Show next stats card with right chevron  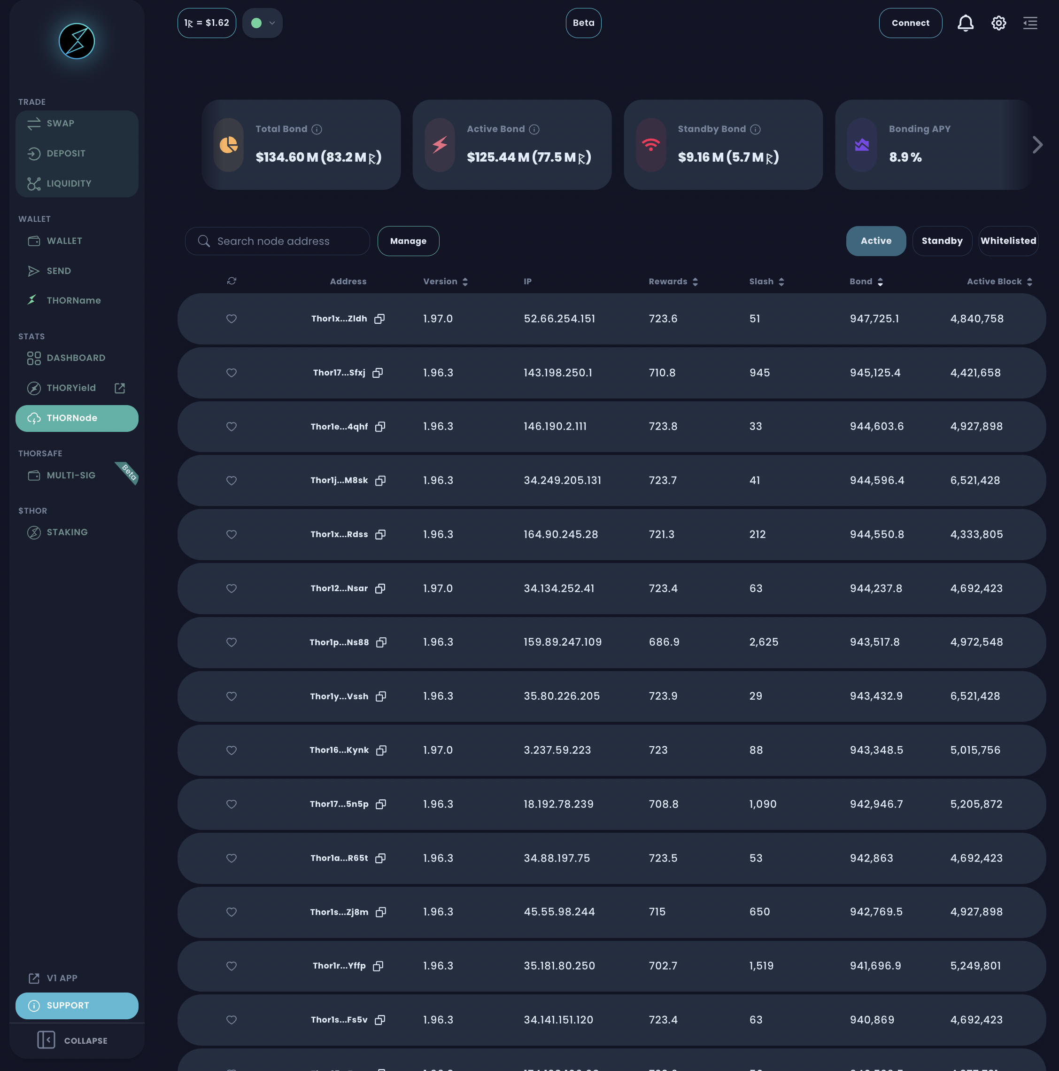[x=1037, y=145]
